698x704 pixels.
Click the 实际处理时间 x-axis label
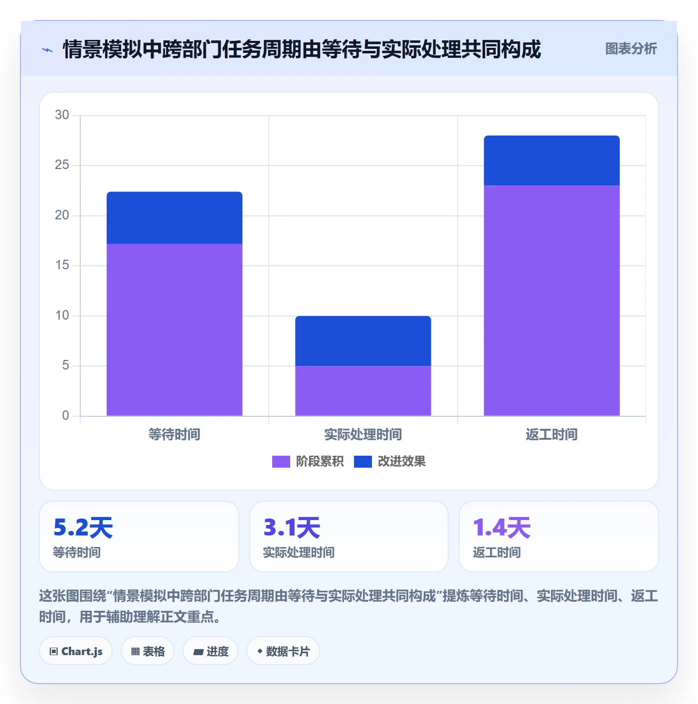[x=363, y=434]
